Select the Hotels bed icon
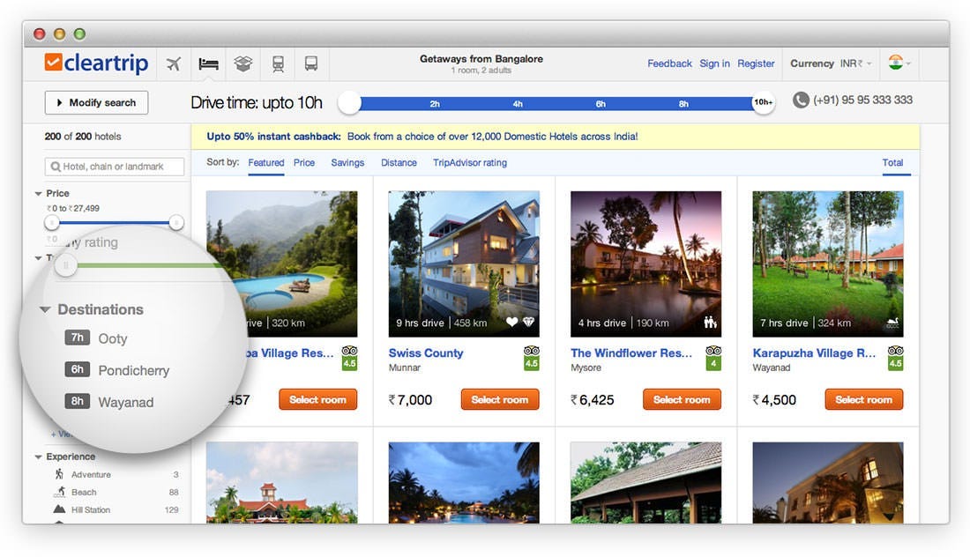Screen dimensions: 970x557 click(x=208, y=63)
